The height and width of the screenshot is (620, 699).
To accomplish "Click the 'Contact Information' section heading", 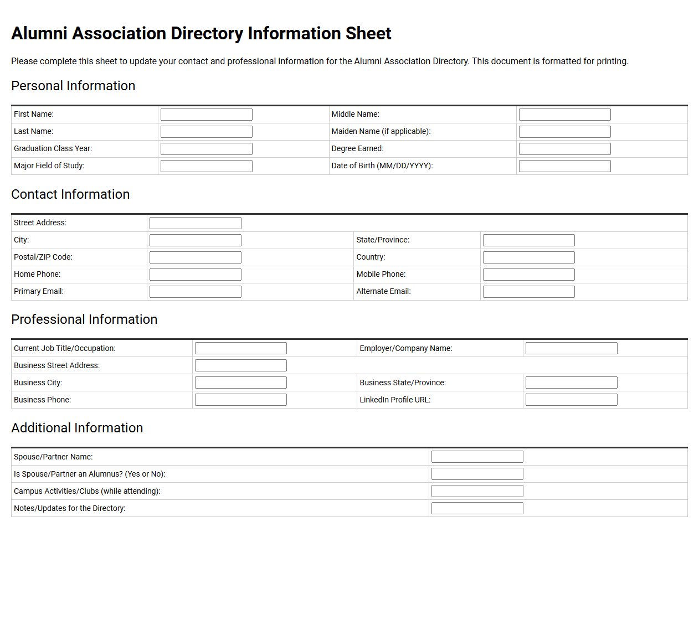I will click(x=70, y=194).
